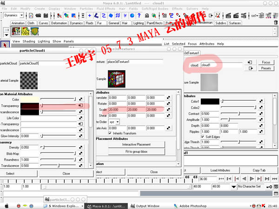Click the go to output connection icon below cloud1
Screen dimensions: 279x209
point(251,68)
